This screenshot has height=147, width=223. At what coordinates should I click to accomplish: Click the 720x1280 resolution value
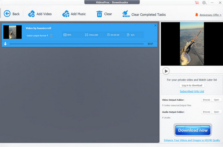pyautogui.click(x=94, y=35)
